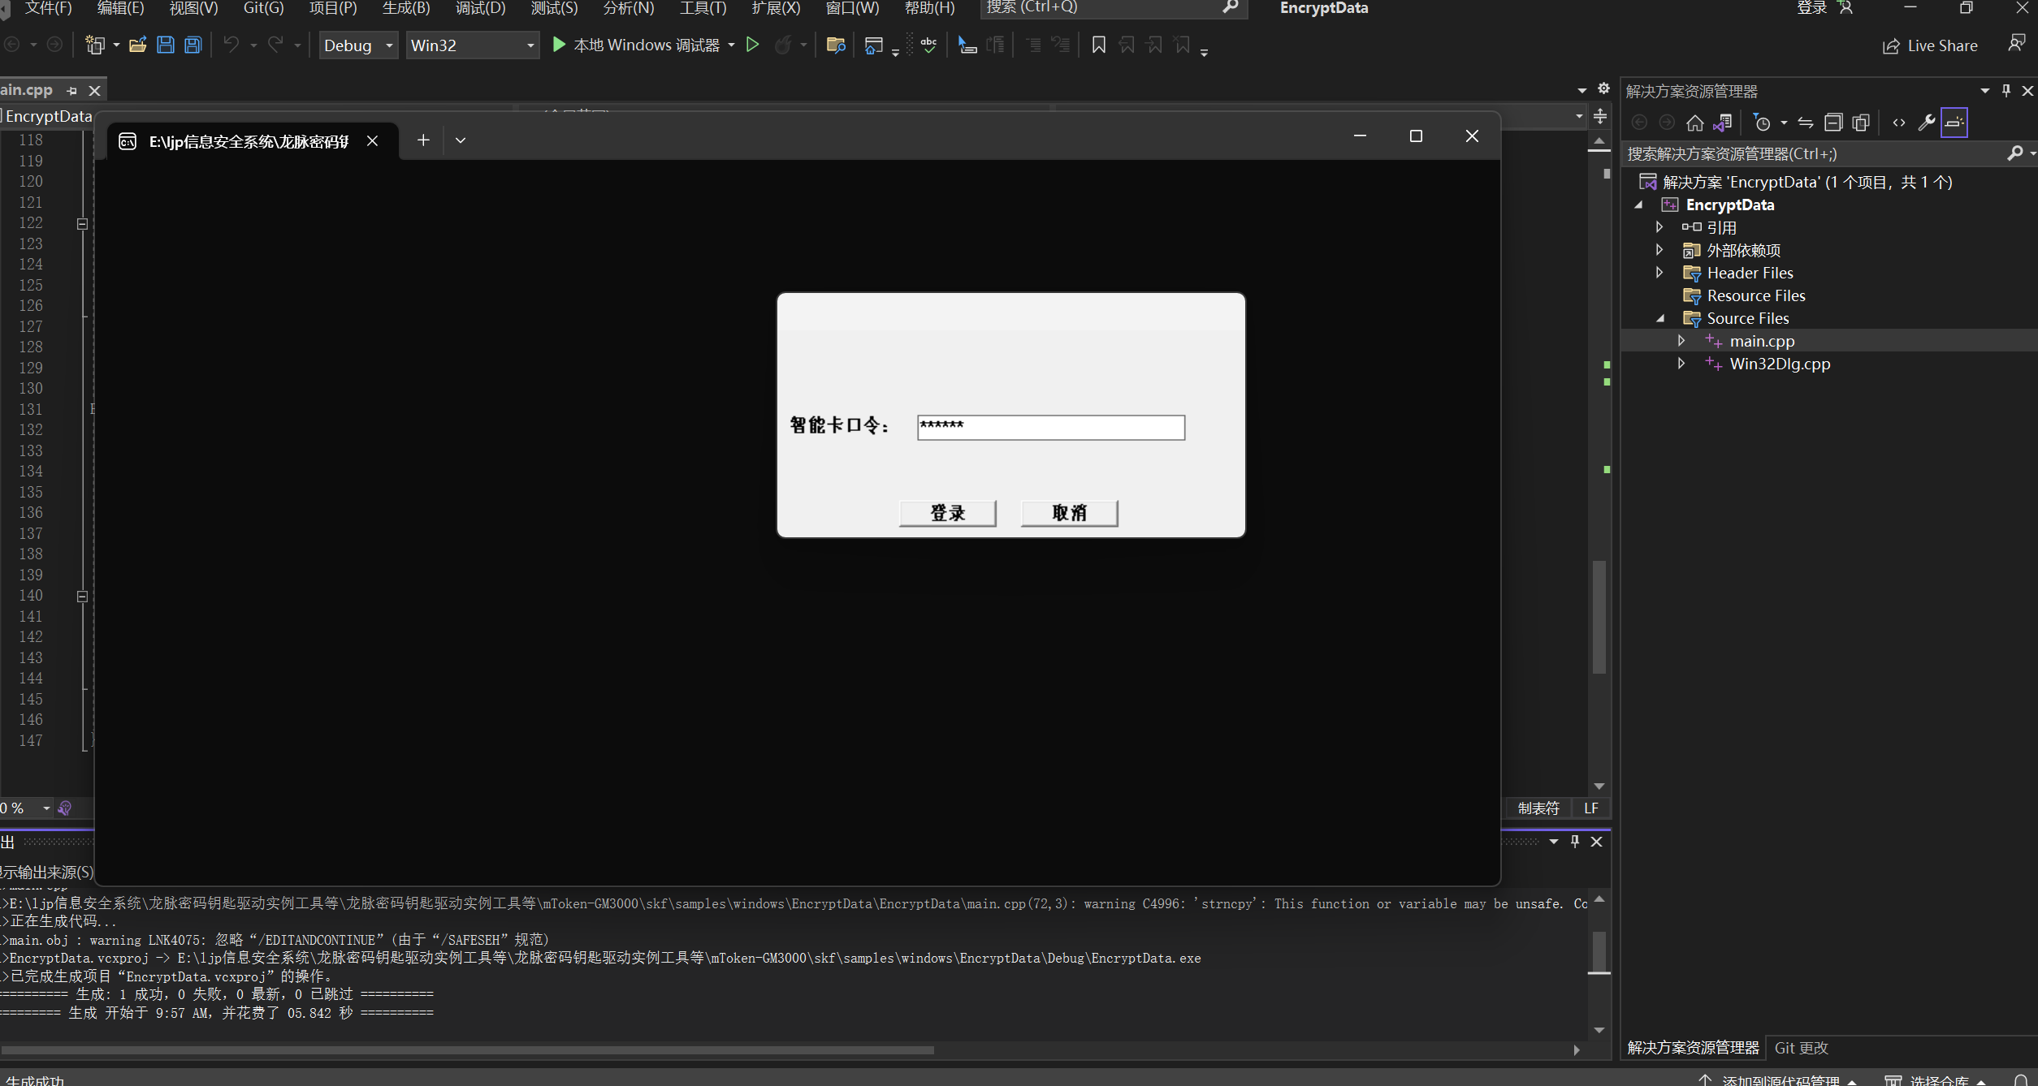
Task: Open debugger target dropdown arrow
Action: [732, 45]
